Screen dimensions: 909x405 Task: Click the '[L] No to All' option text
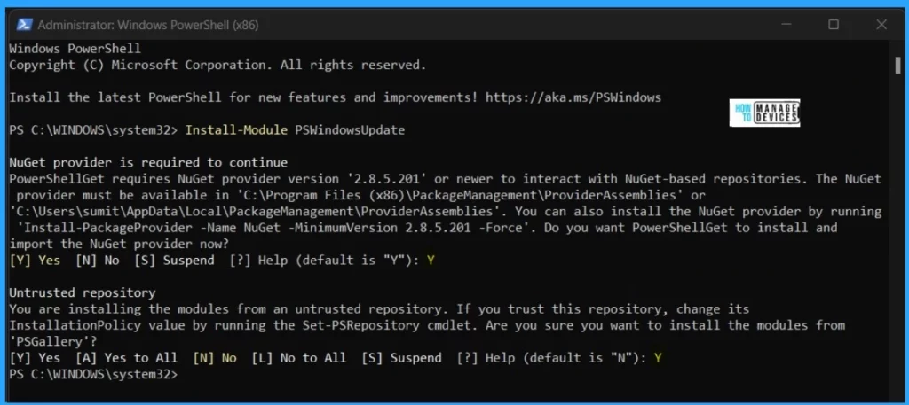(x=298, y=358)
